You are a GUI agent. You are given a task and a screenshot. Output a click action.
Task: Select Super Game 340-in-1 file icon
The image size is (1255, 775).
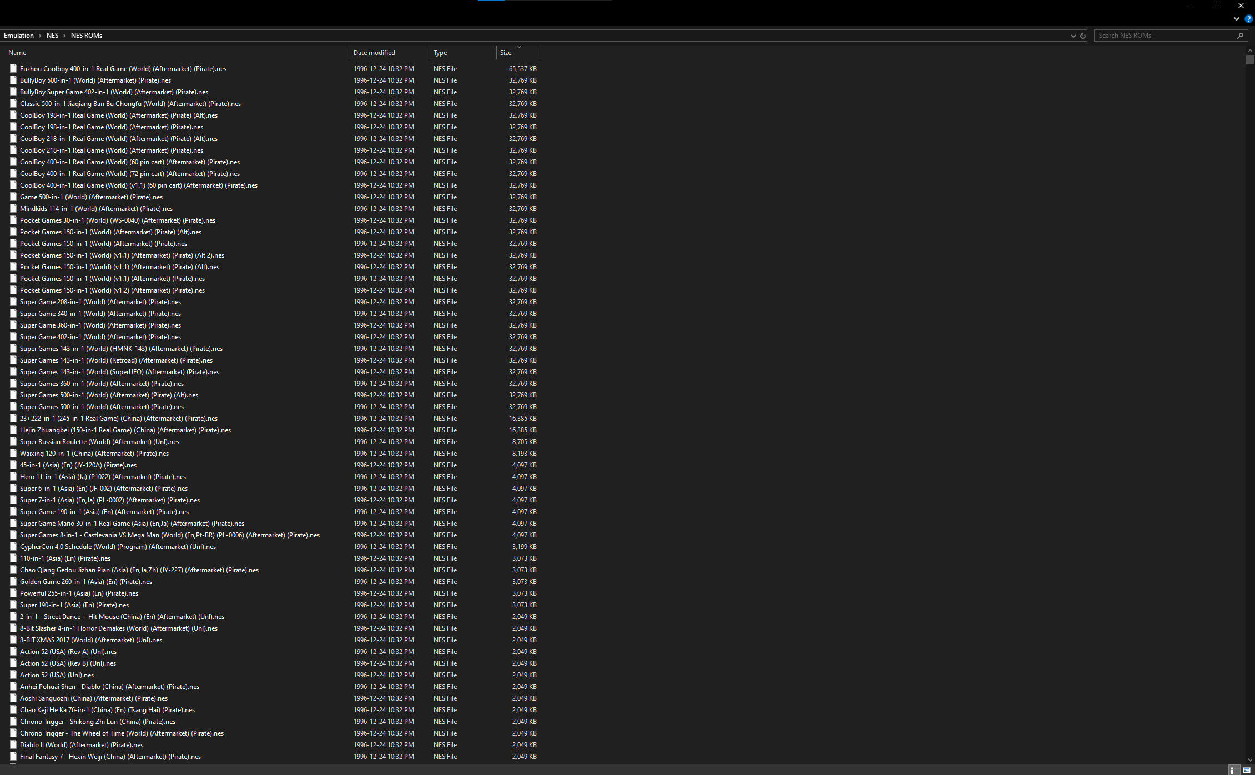coord(13,314)
